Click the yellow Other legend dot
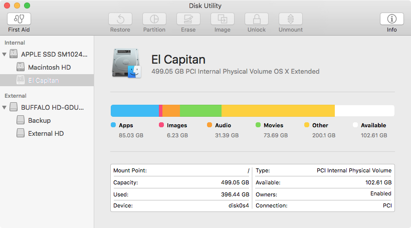This screenshot has width=411, height=228. click(x=307, y=125)
